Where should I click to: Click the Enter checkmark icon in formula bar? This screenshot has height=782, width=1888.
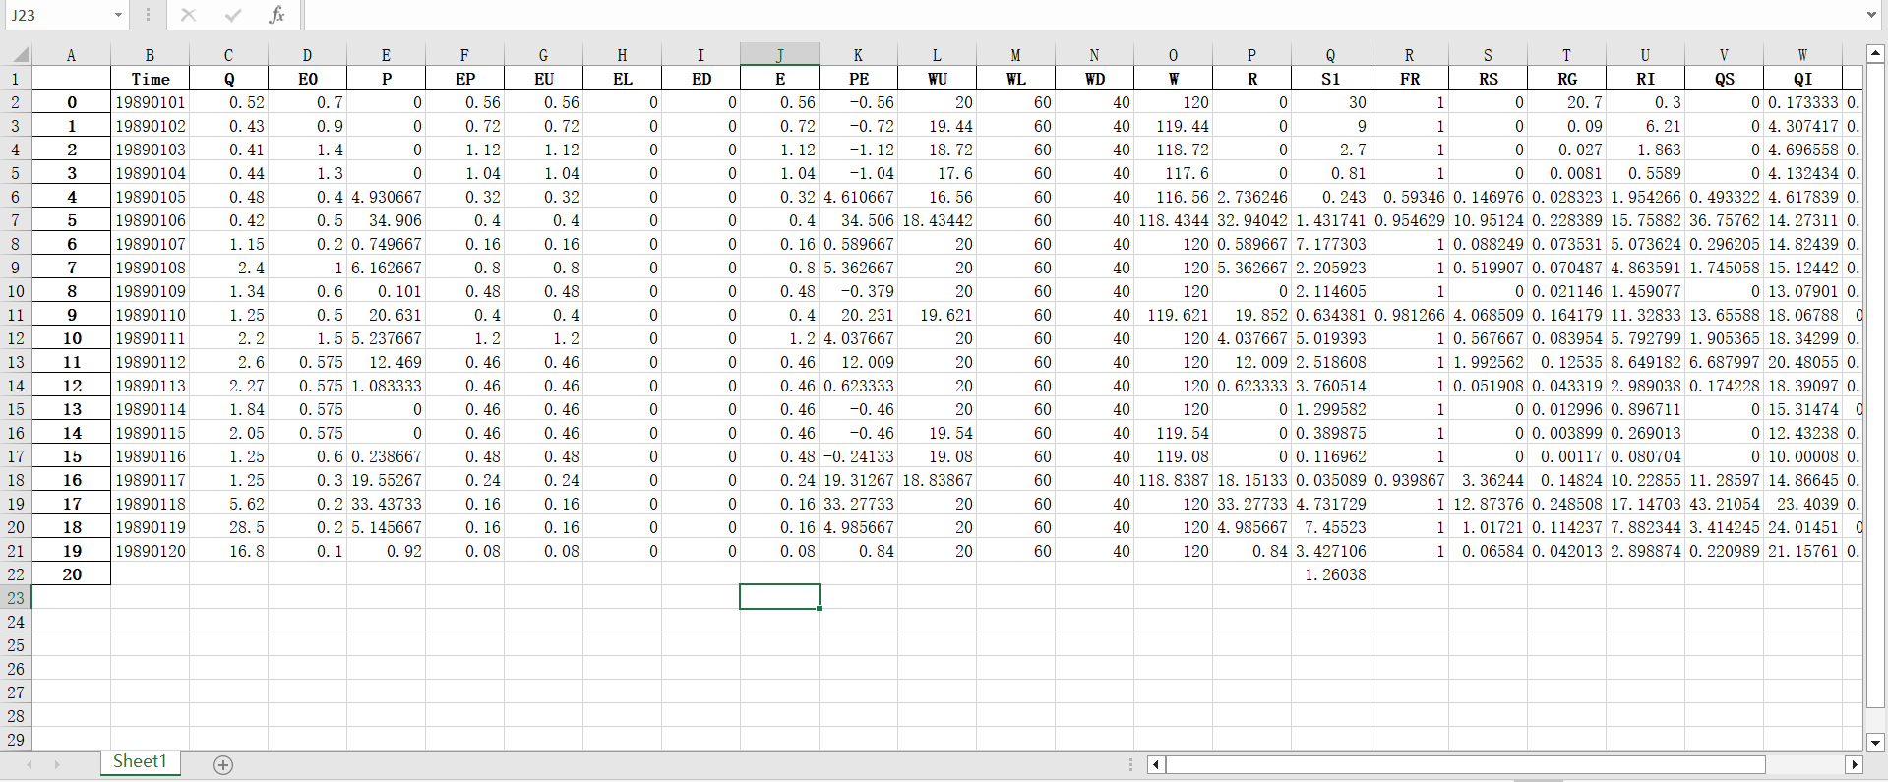(233, 15)
